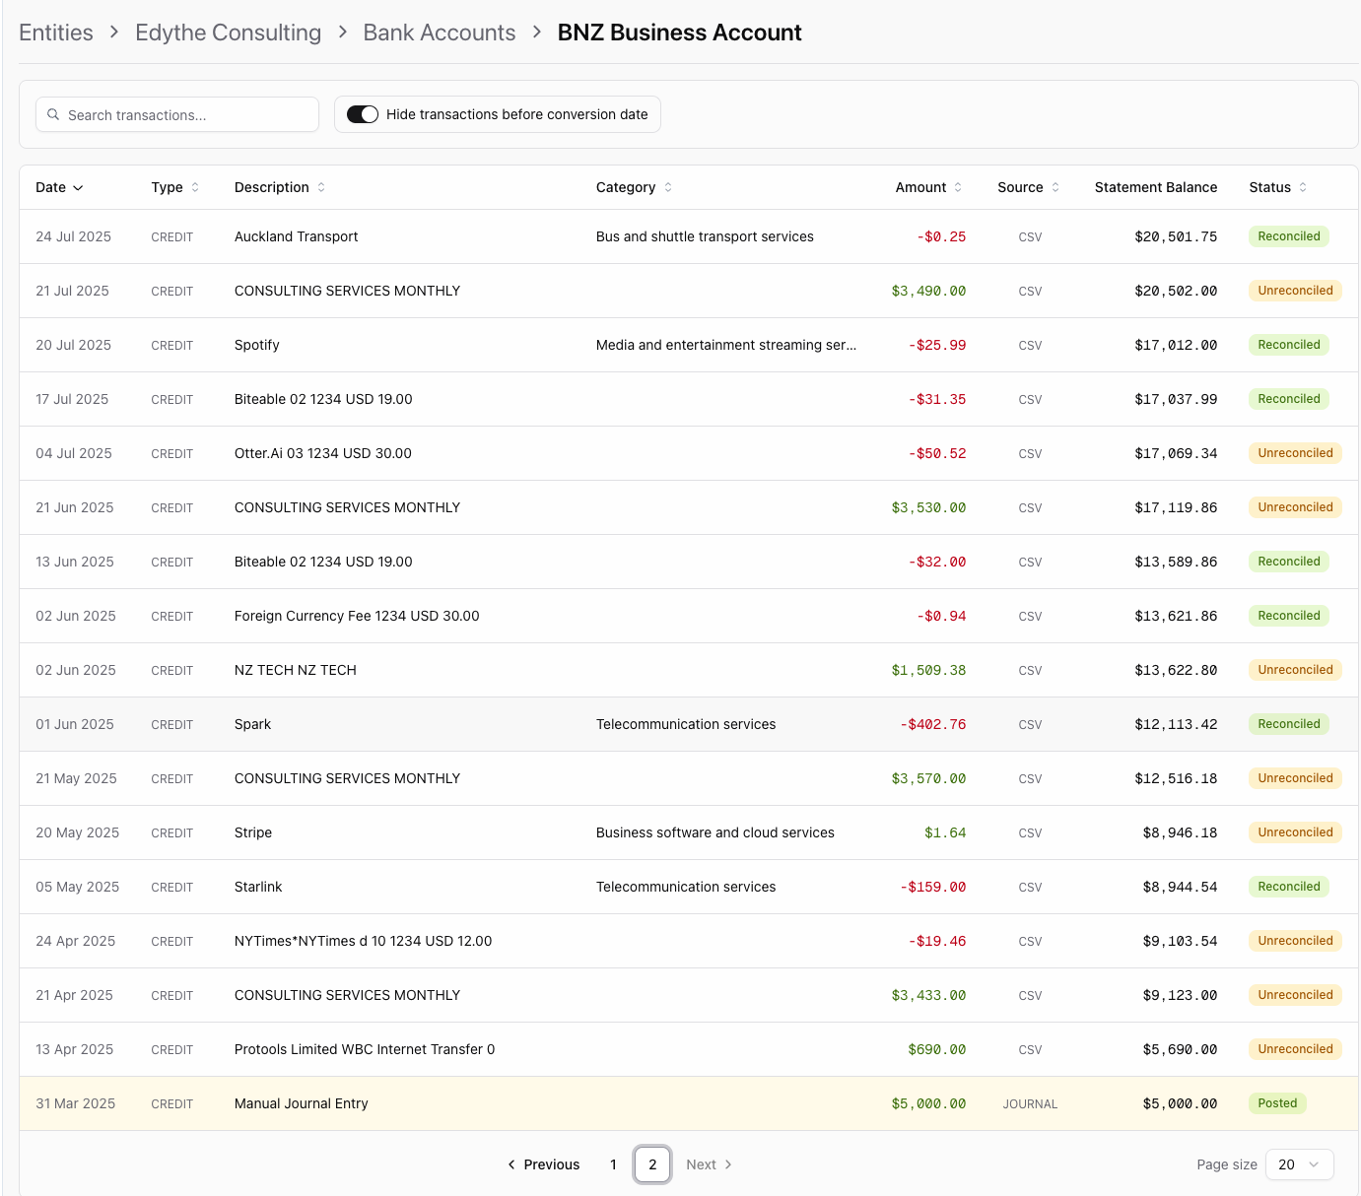Click the Amount column sort icon

click(x=958, y=187)
